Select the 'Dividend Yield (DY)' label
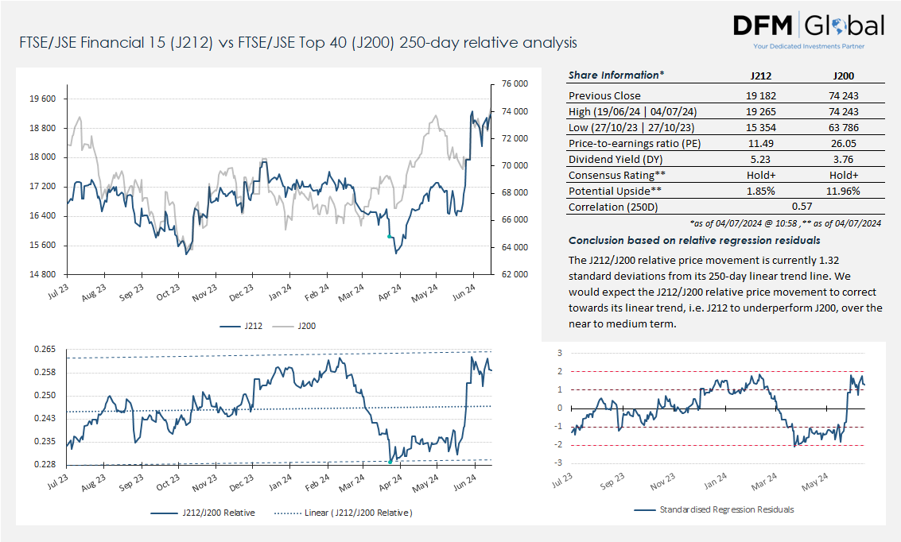The height and width of the screenshot is (542, 901). tap(616, 160)
